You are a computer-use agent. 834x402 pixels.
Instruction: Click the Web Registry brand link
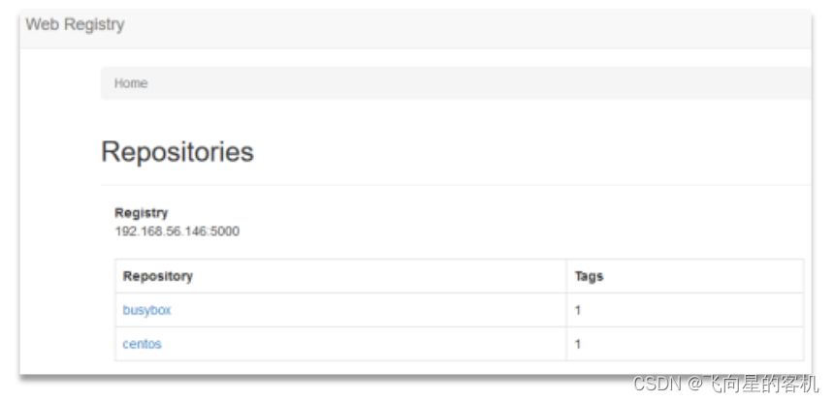(75, 24)
